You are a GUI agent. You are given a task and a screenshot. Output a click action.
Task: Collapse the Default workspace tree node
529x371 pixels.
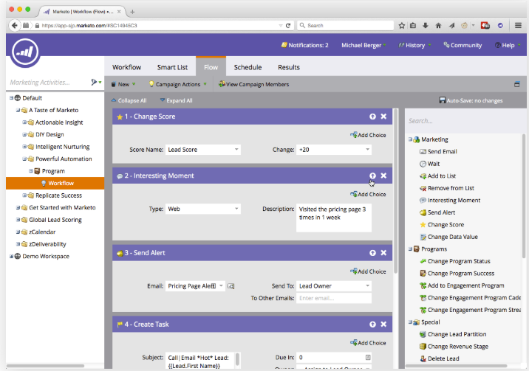pos(12,98)
